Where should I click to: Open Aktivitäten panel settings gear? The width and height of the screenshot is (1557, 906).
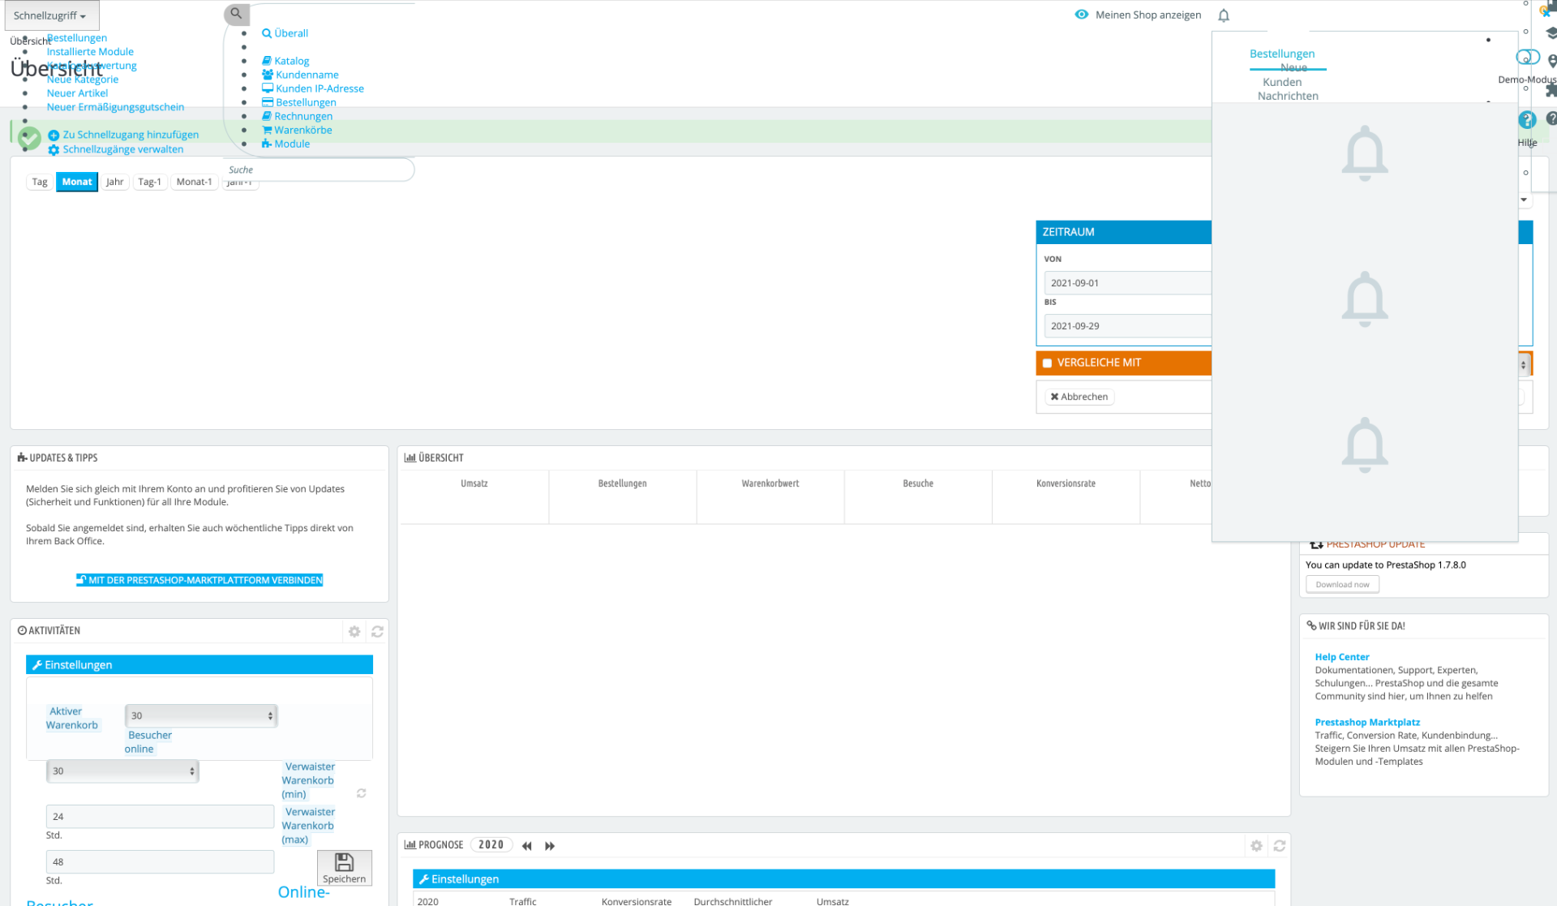tap(354, 631)
